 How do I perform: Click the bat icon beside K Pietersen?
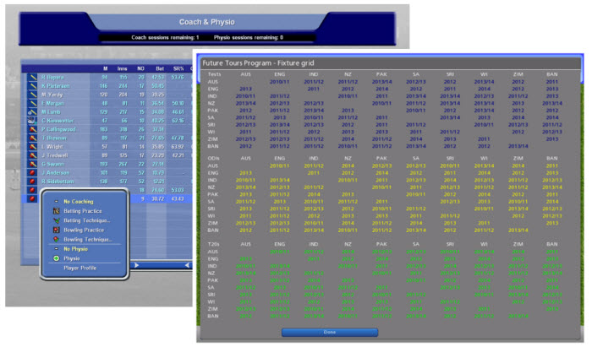point(30,85)
